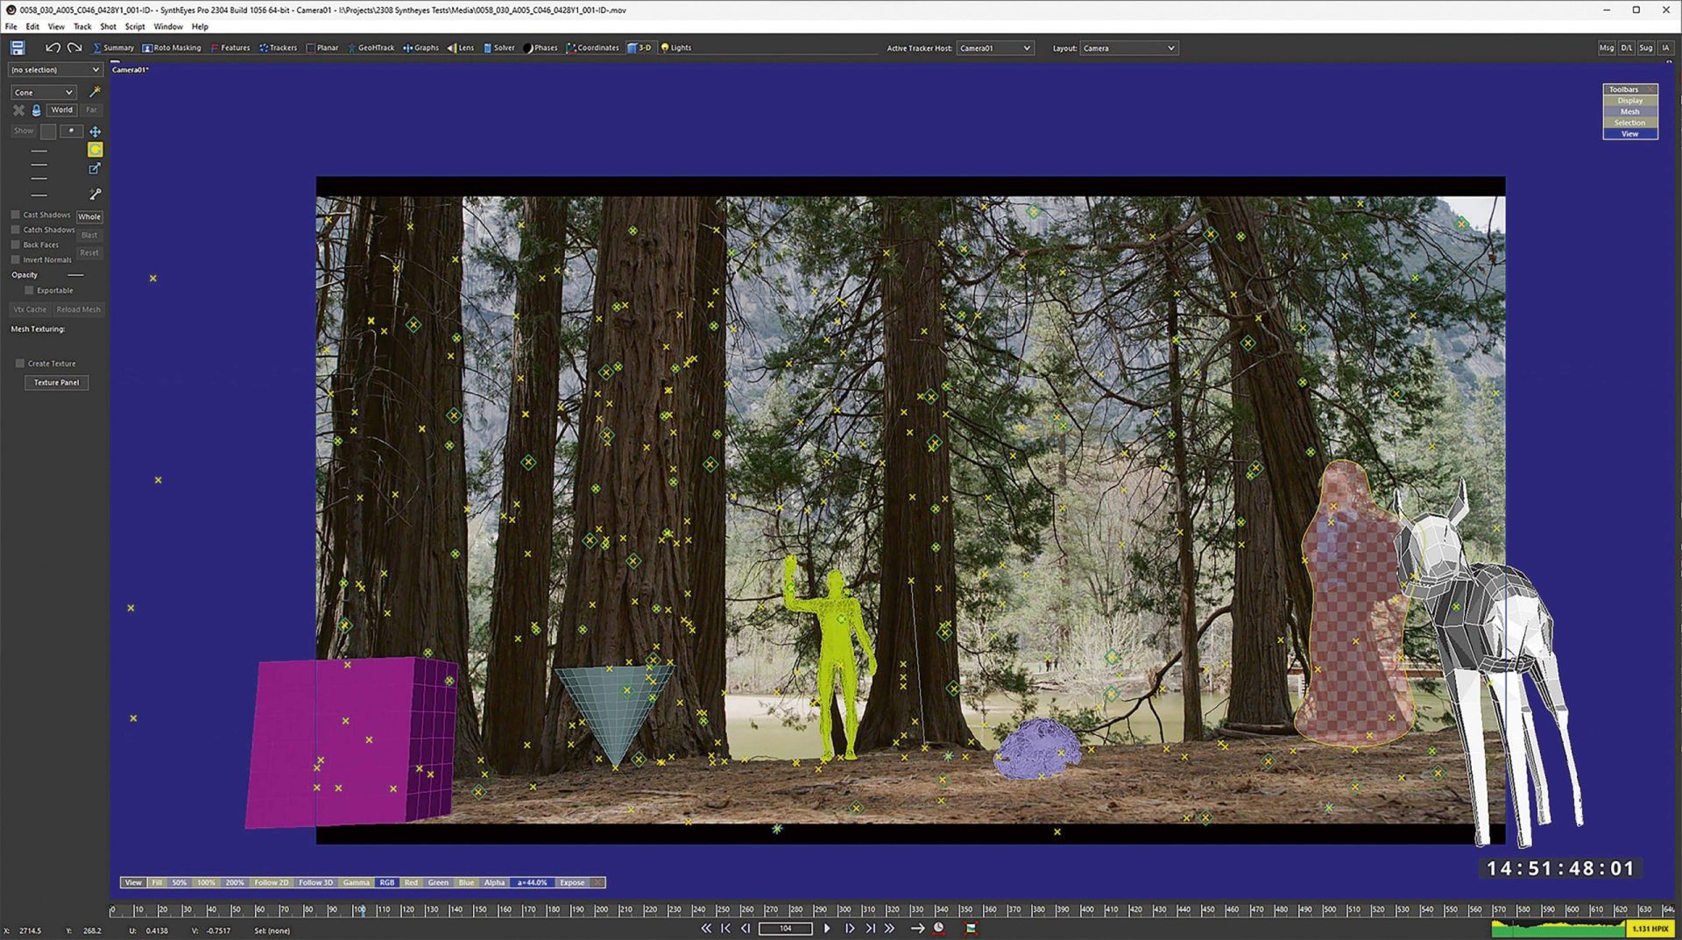Viewport: 1682px width, 940px height.
Task: Open the Lights panel
Action: [675, 47]
